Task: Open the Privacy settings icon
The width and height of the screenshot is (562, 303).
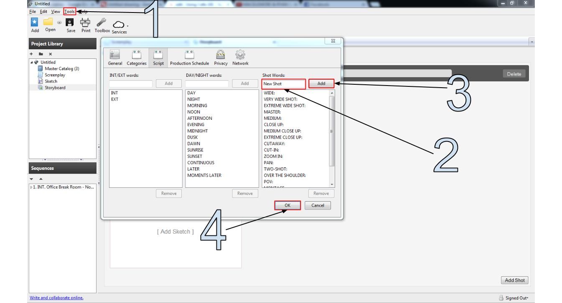Action: click(221, 57)
